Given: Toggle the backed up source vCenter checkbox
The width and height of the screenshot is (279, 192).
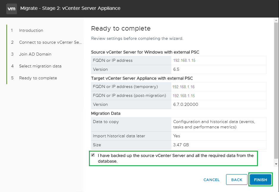Looking at the screenshot, I should click(x=93, y=155).
